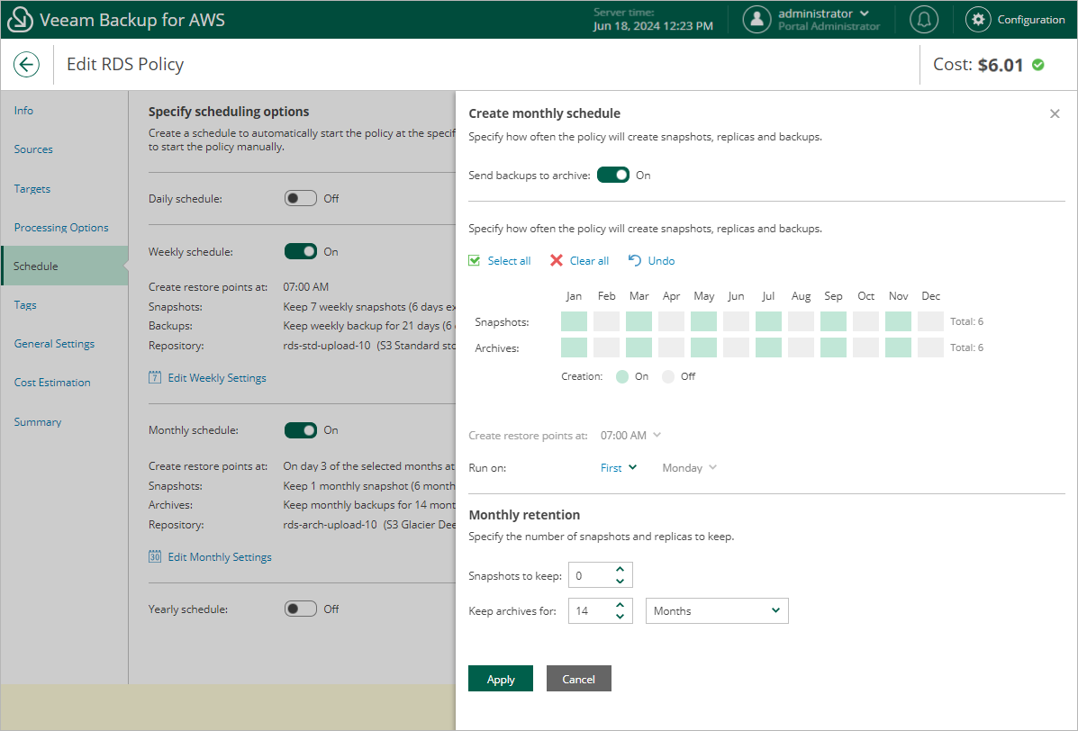Click the Clear all link

(589, 261)
